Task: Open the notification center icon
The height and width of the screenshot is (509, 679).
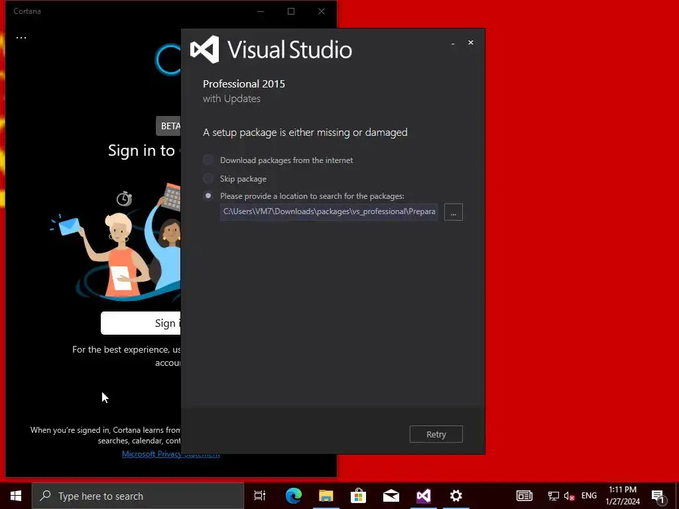Action: point(658,496)
